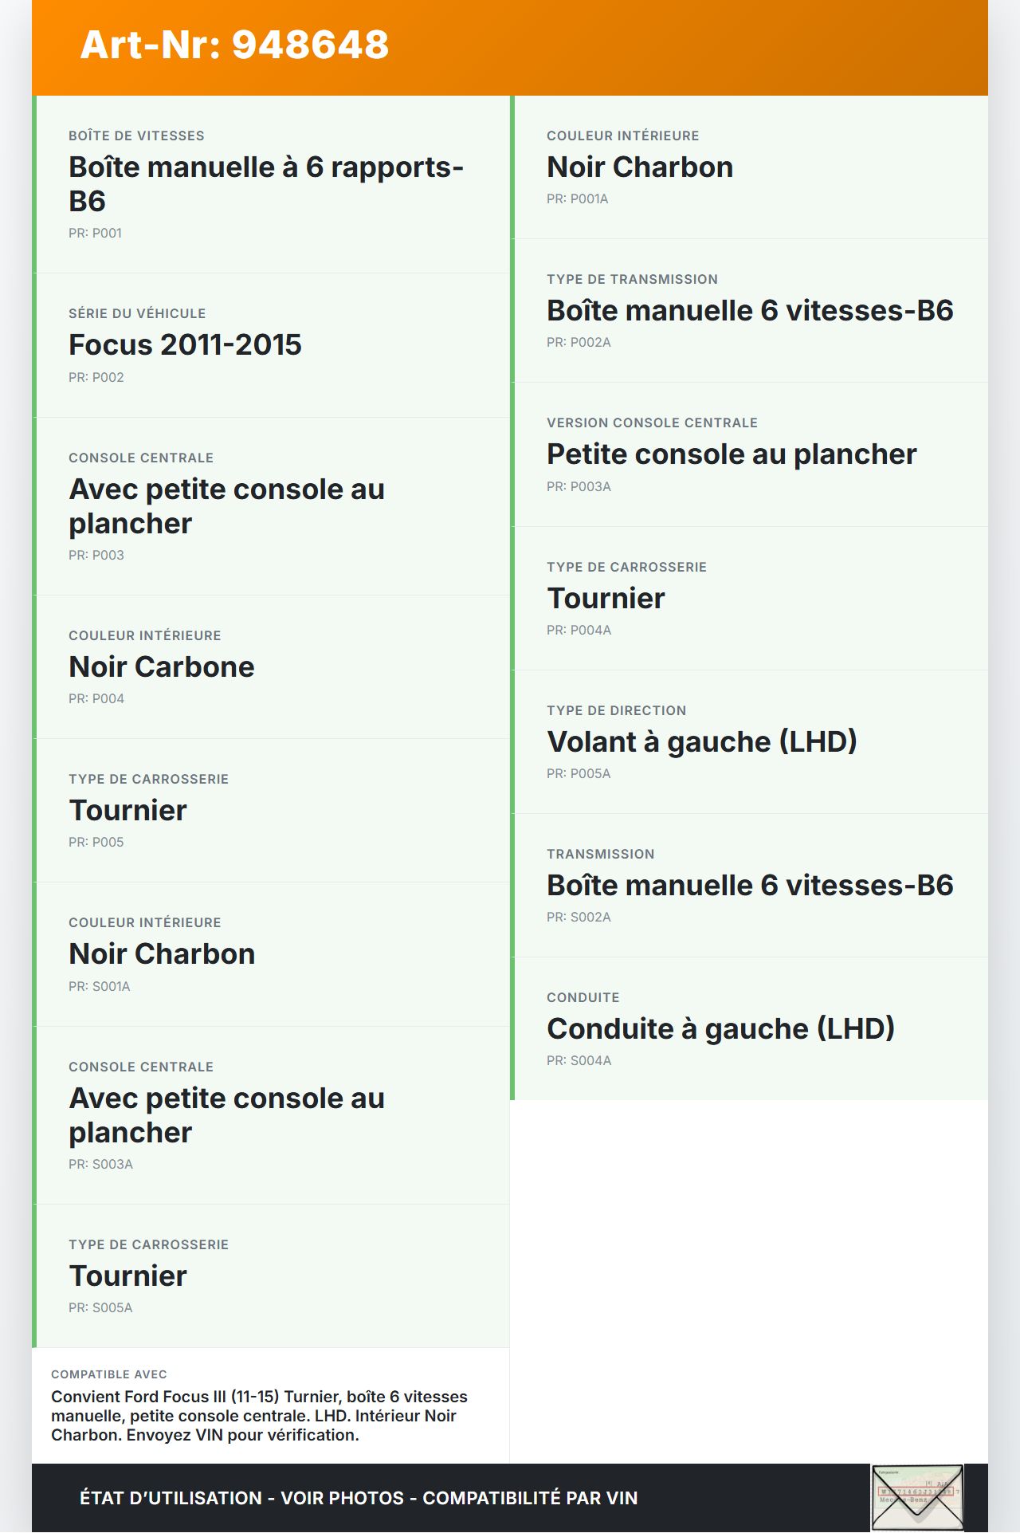Select the Tournier card with PR: S005A
Viewport: 1020px width, 1533px height.
click(271, 1276)
